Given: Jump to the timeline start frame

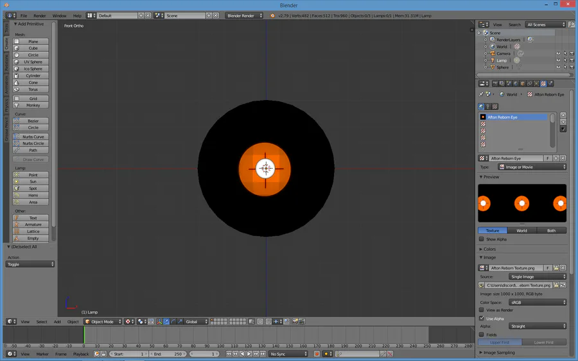Looking at the screenshot, I should click(229, 354).
